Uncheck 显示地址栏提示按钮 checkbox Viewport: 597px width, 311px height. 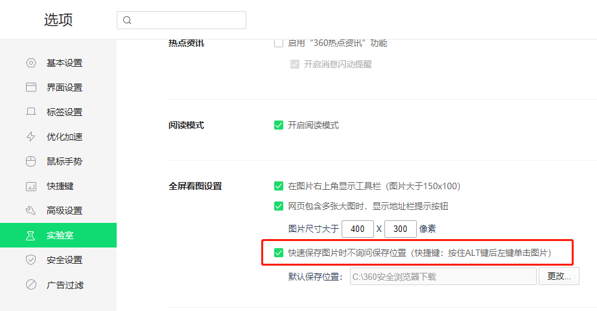279,206
